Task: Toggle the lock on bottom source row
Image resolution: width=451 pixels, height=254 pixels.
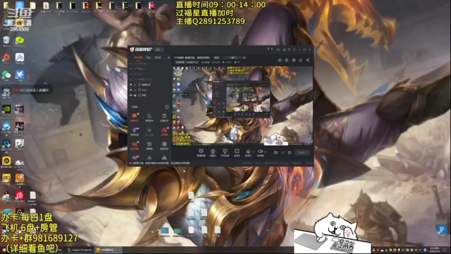Action: (x=135, y=95)
